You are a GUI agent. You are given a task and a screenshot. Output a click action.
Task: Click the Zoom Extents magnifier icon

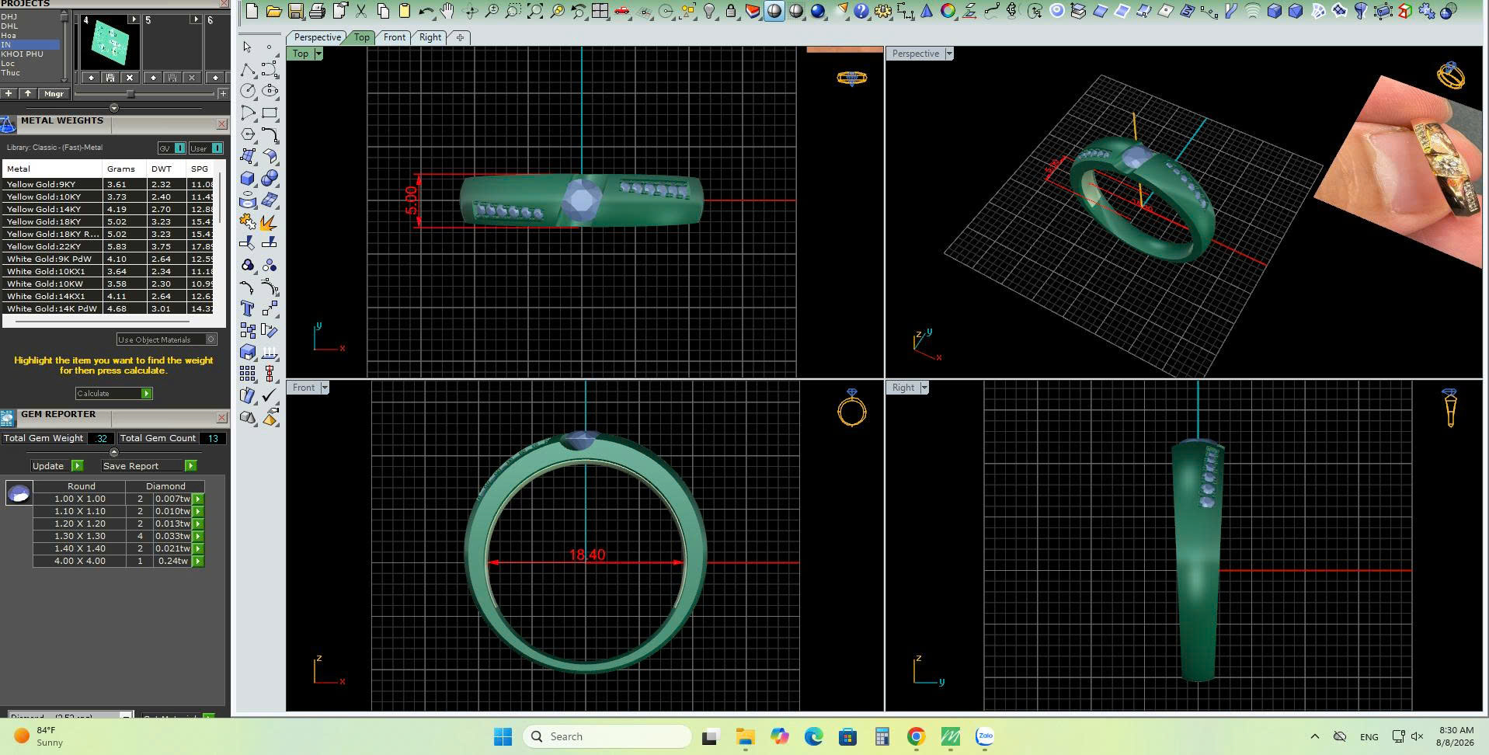pyautogui.click(x=535, y=11)
